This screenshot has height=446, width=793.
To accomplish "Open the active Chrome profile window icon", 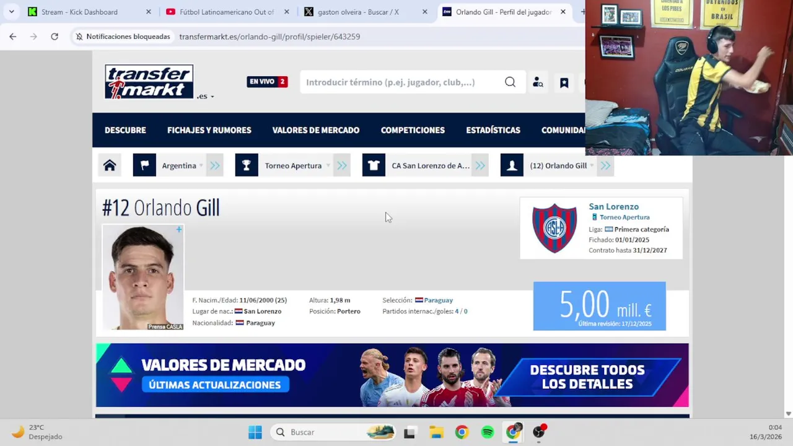I will coord(514,432).
